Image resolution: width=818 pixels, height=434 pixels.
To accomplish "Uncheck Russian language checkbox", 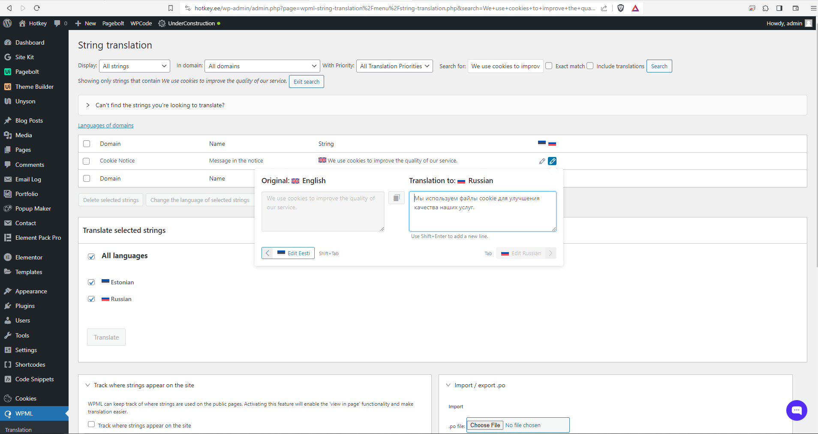I will click(91, 299).
